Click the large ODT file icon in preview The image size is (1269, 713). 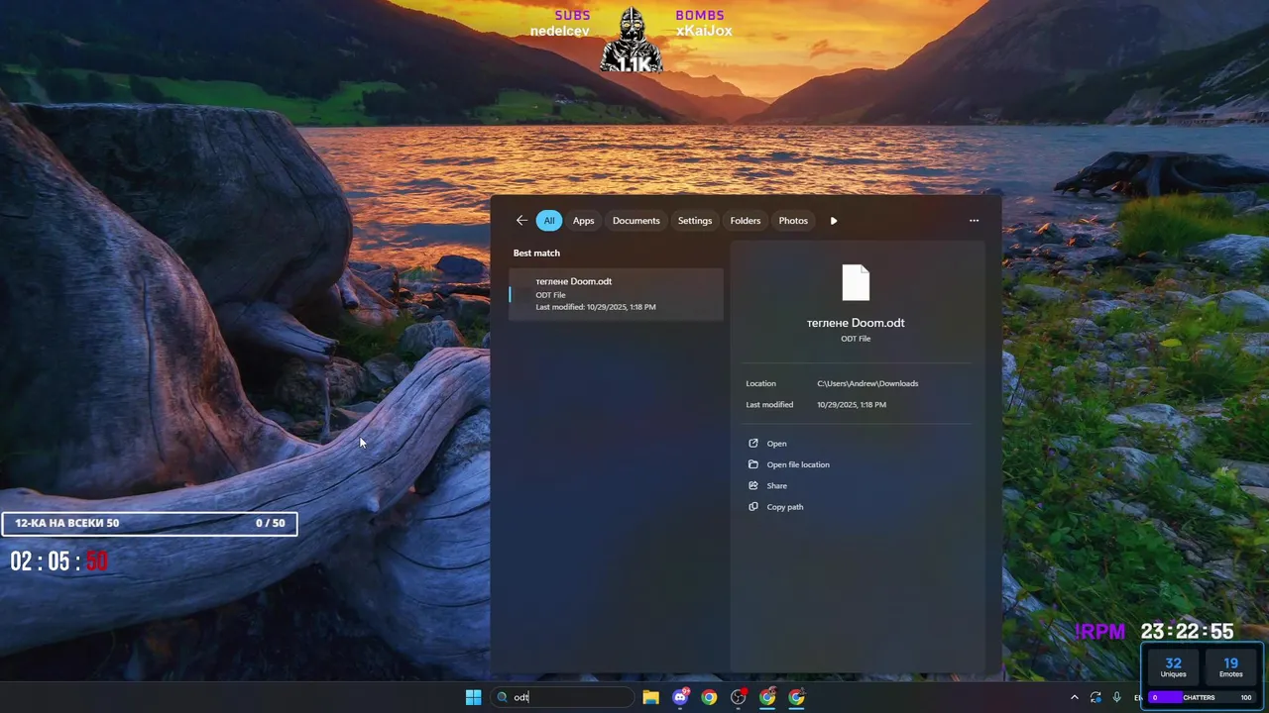[856, 282]
